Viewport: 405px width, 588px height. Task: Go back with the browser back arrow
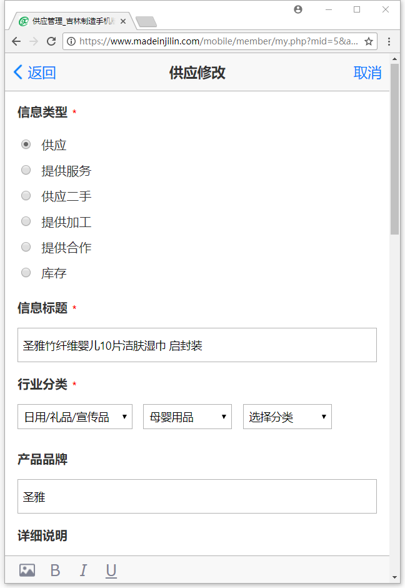coord(16,41)
